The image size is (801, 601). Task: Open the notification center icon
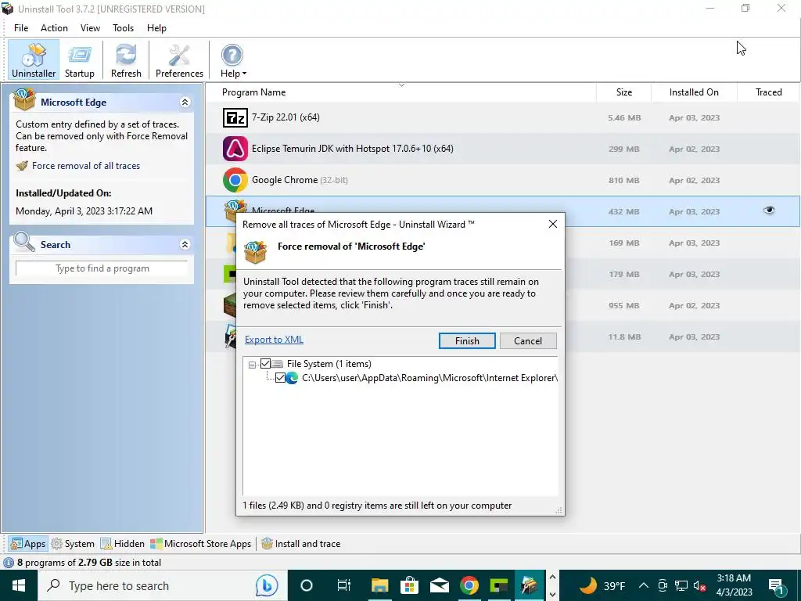[777, 585]
